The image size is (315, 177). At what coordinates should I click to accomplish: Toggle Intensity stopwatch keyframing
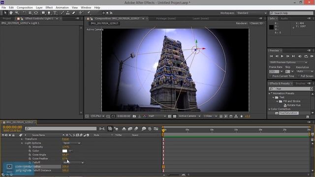click(x=30, y=147)
